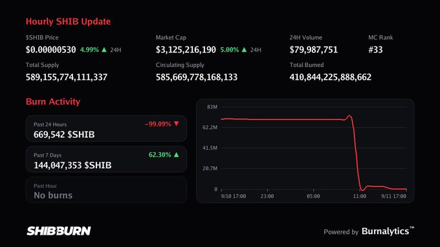Click the 5.00% market cap change

pyautogui.click(x=230, y=50)
